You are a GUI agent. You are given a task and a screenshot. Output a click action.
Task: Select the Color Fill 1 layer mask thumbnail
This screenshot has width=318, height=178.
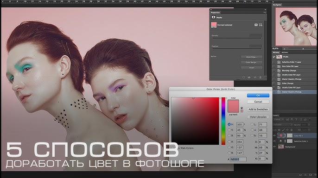pos(290,136)
